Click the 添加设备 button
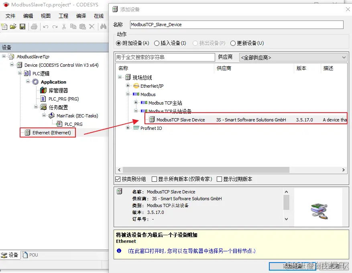Viewport: 352px width, 273px height. 292,267
